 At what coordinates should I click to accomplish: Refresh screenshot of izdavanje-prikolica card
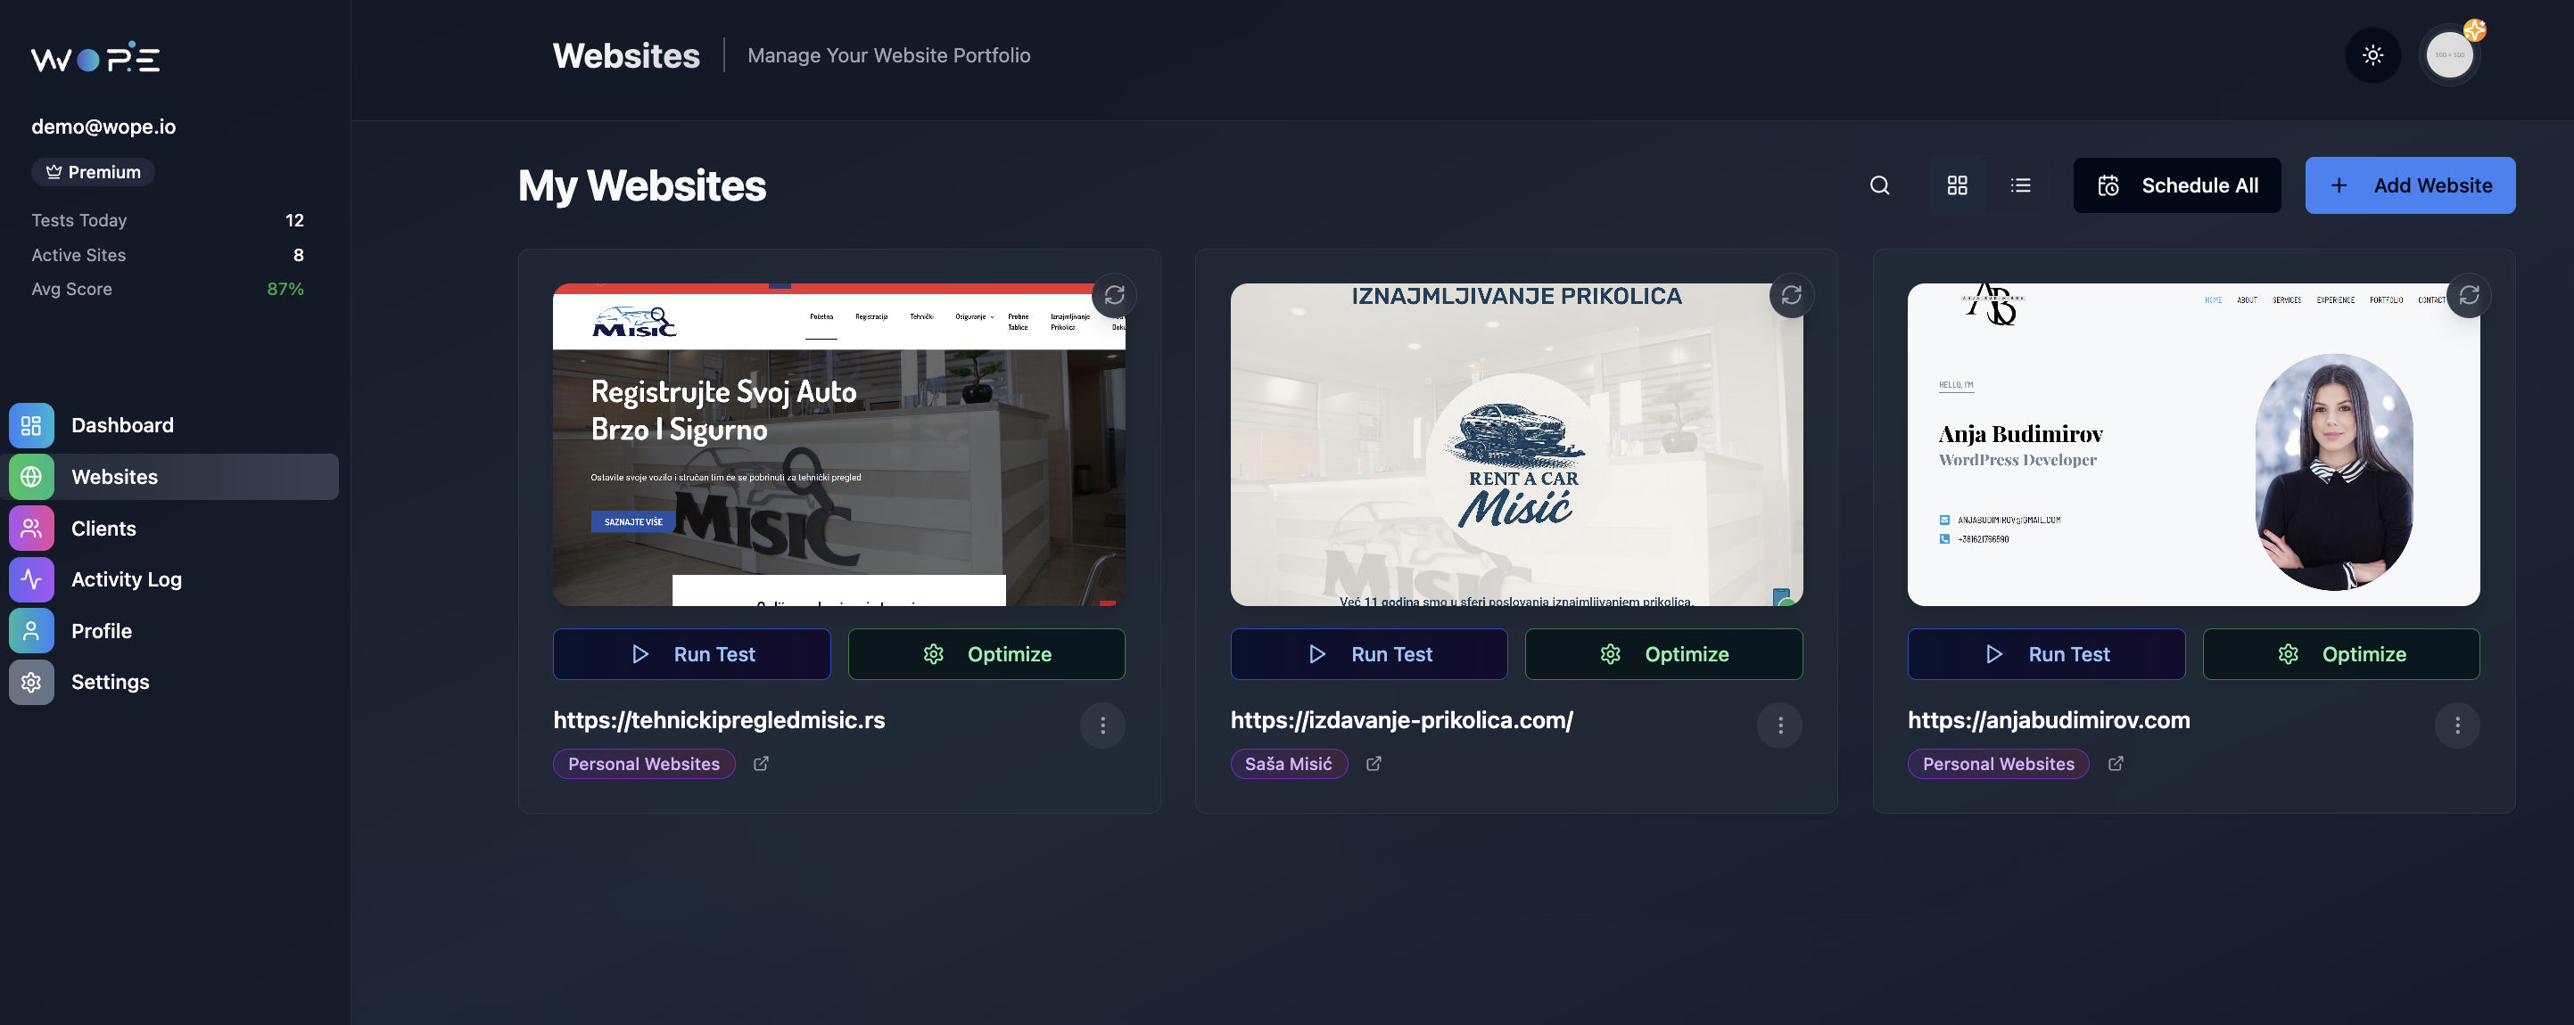[x=1791, y=295]
